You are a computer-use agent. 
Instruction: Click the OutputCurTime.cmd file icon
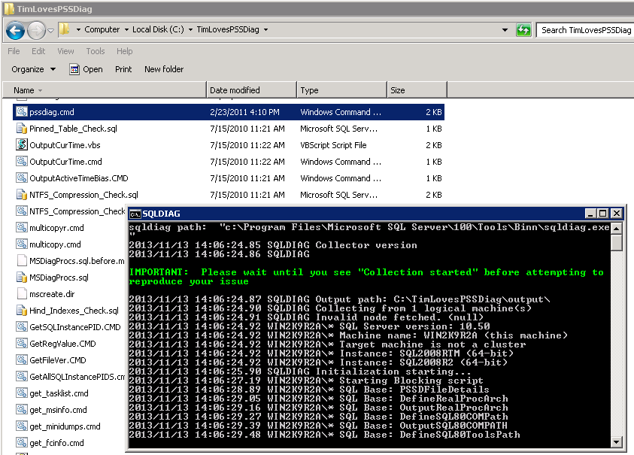[22, 162]
